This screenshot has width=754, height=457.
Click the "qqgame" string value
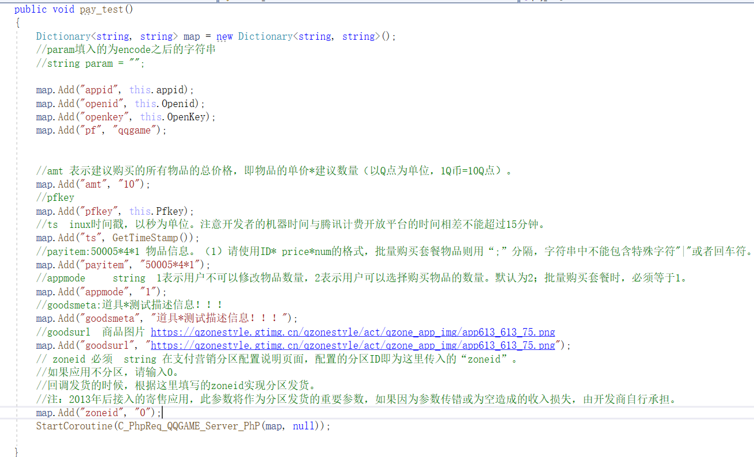pyautogui.click(x=134, y=130)
